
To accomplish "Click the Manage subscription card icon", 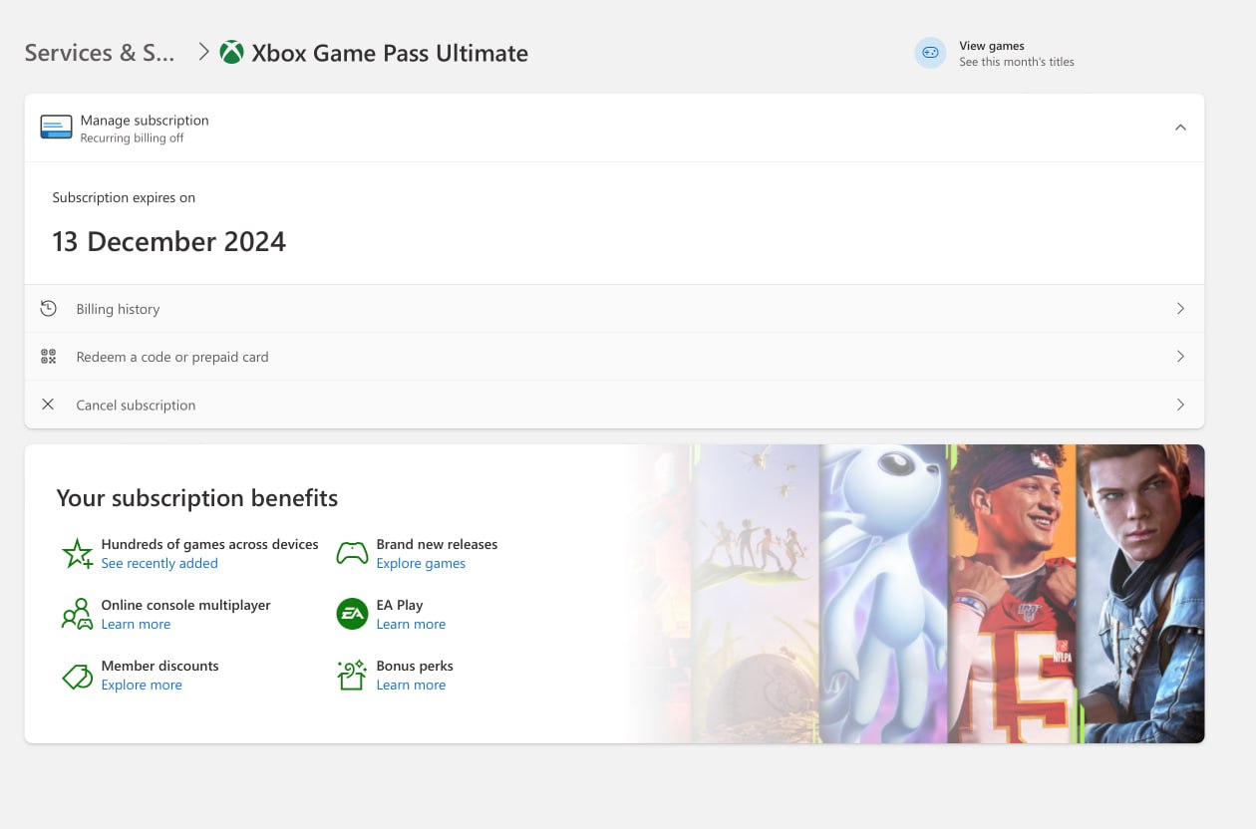I will (56, 128).
